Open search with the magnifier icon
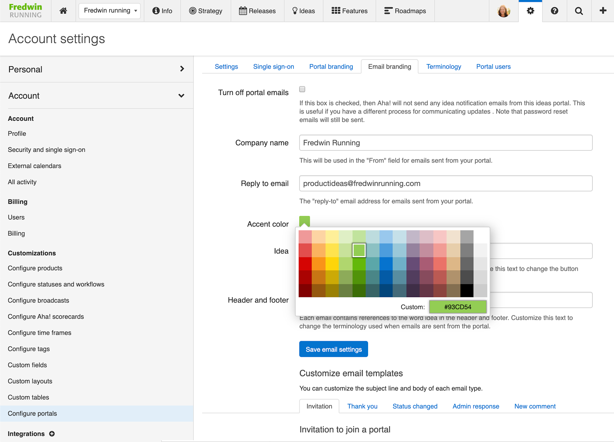The image size is (614, 442). (579, 11)
